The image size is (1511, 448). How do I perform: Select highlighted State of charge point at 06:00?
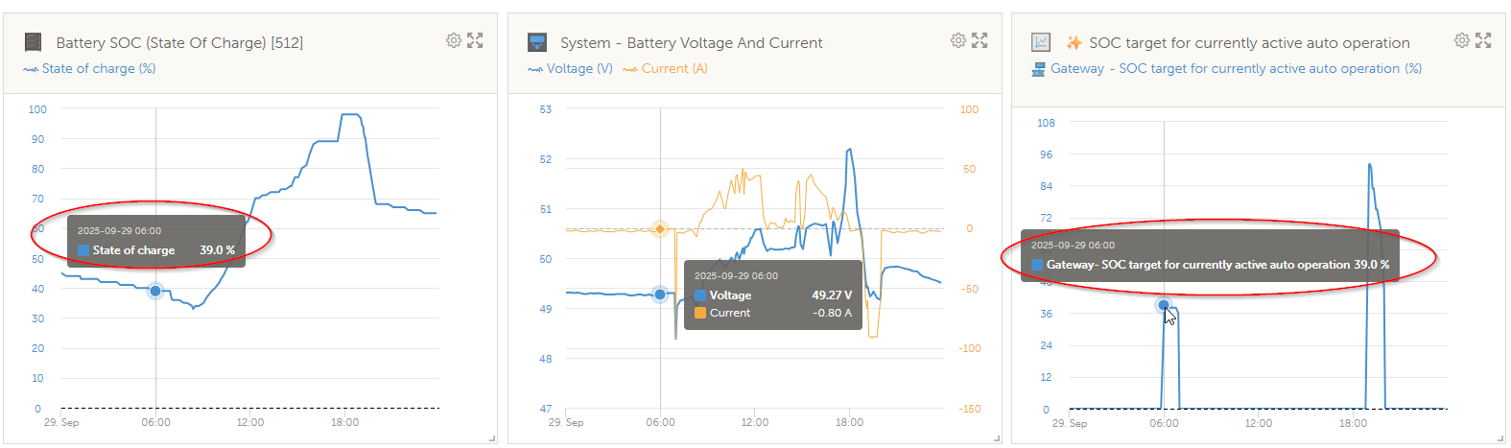coord(155,291)
